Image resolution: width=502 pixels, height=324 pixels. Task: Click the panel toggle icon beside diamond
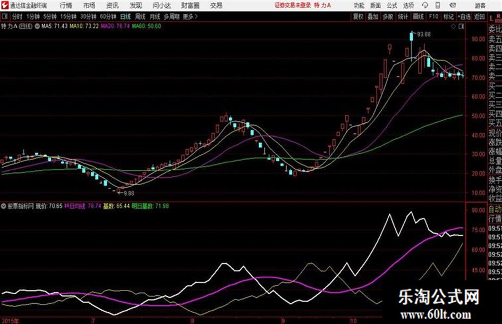point(461,27)
